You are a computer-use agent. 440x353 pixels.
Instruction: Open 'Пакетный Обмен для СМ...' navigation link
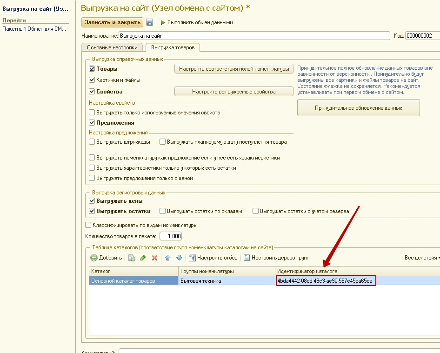point(34,29)
